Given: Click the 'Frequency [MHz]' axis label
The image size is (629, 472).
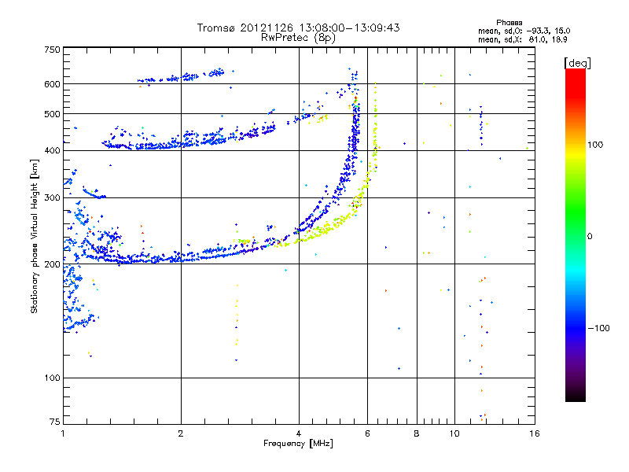Looking at the screenshot, I should [298, 444].
